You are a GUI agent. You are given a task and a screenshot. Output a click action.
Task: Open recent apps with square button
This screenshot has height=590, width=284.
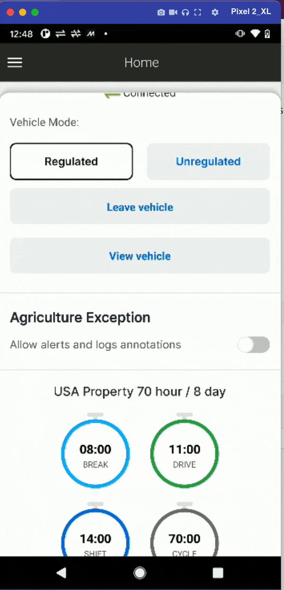[218, 573]
